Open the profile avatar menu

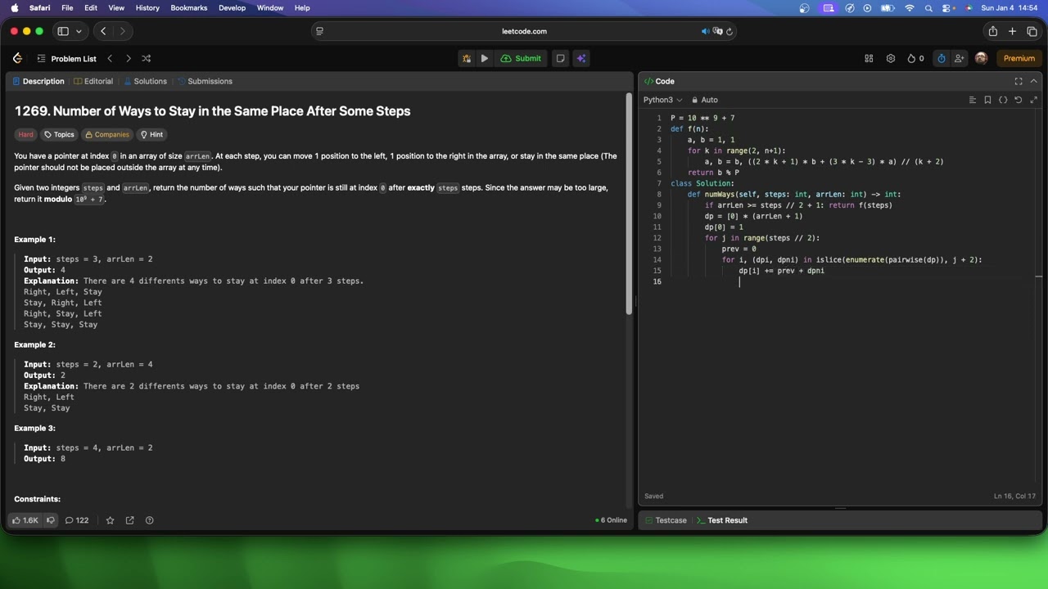981,58
